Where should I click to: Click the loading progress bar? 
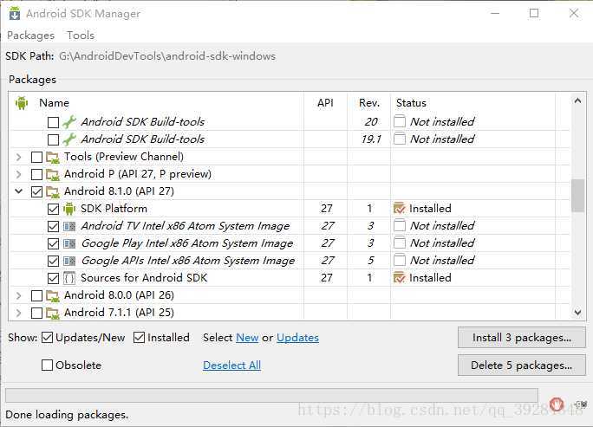pyautogui.click(x=271, y=395)
